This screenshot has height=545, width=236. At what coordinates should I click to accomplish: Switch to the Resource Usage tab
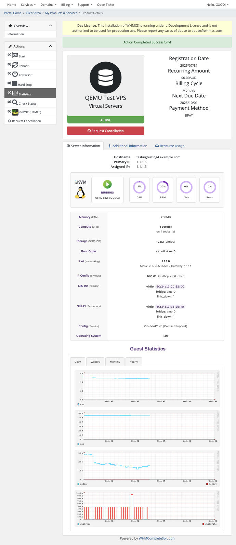[170, 146]
